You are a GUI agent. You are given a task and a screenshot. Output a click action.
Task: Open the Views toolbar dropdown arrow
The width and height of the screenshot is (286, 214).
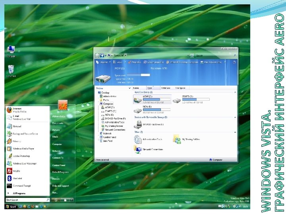[x=125, y=62]
